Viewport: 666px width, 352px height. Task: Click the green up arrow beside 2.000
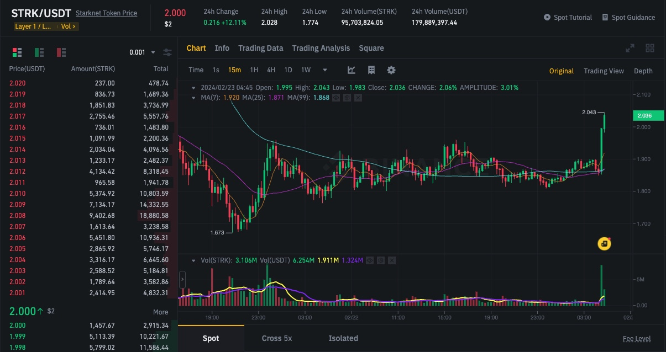[40, 311]
